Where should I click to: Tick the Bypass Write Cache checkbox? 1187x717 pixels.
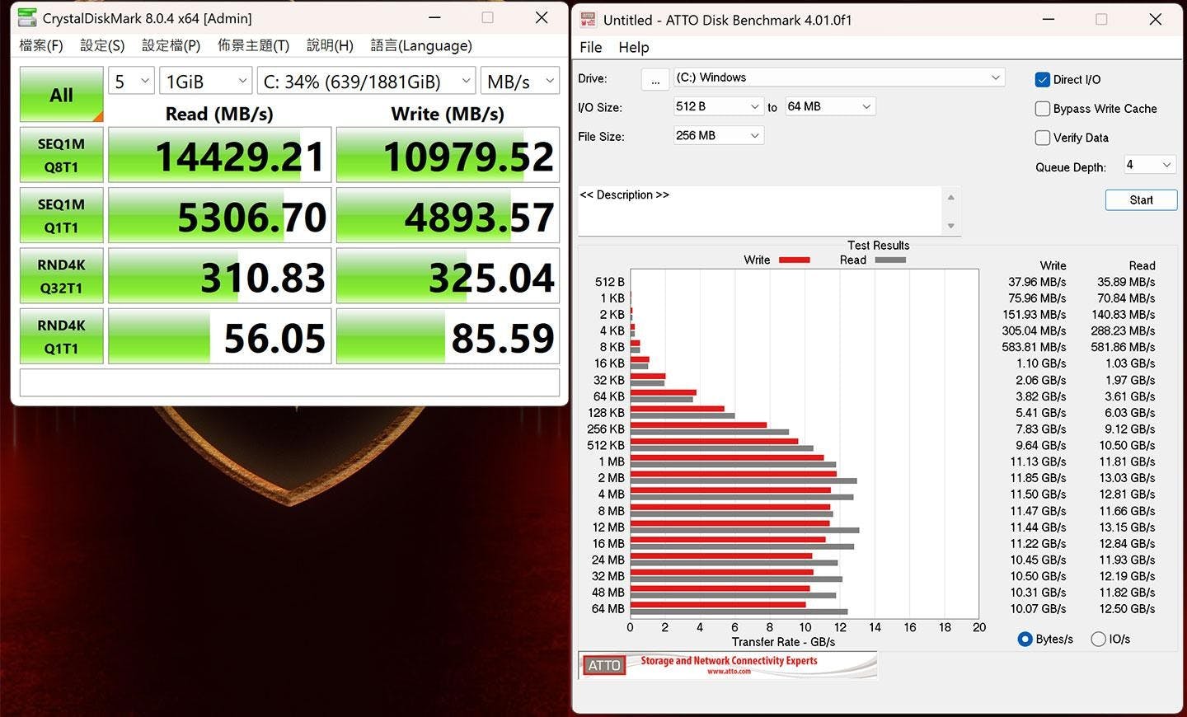point(1043,109)
